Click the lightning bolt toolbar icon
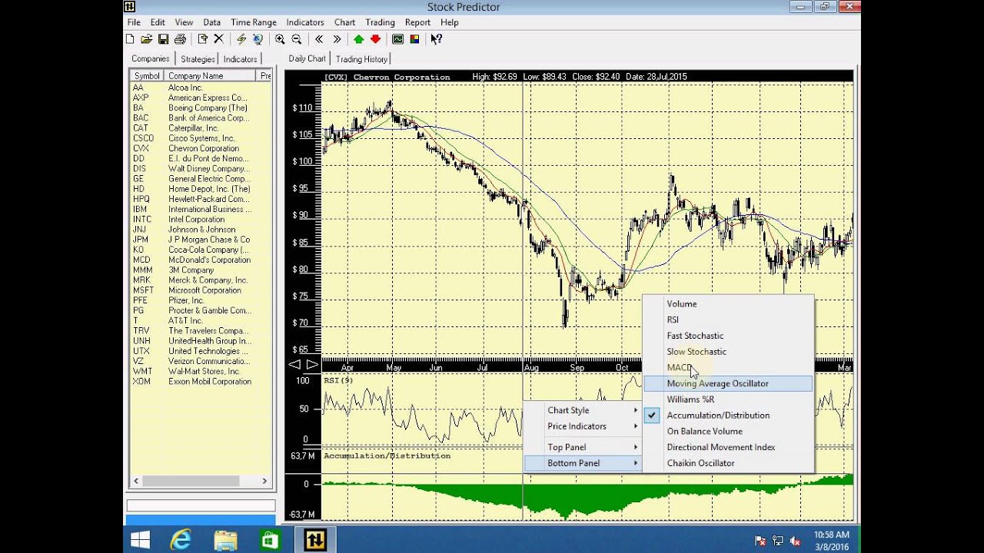Viewport: 984px width, 553px height. click(241, 39)
